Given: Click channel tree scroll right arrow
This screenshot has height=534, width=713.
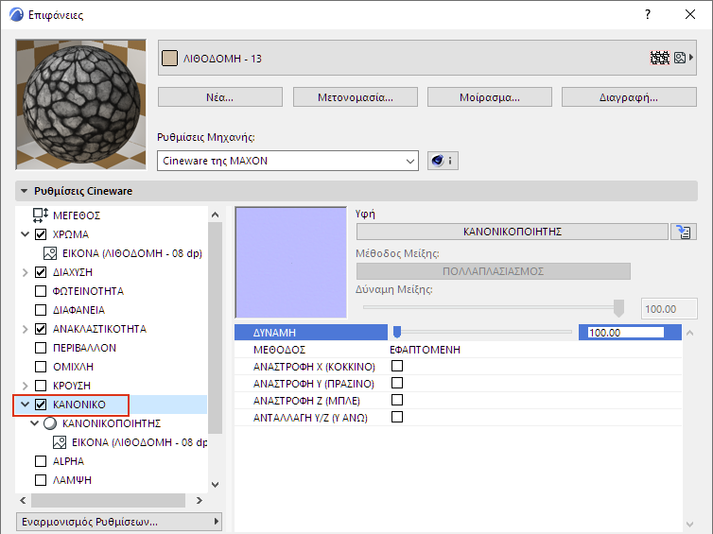Looking at the screenshot, I should click(200, 500).
